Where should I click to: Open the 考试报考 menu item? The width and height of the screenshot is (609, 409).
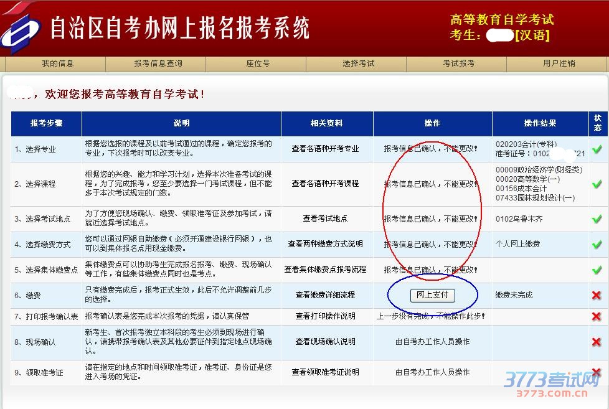[458, 63]
